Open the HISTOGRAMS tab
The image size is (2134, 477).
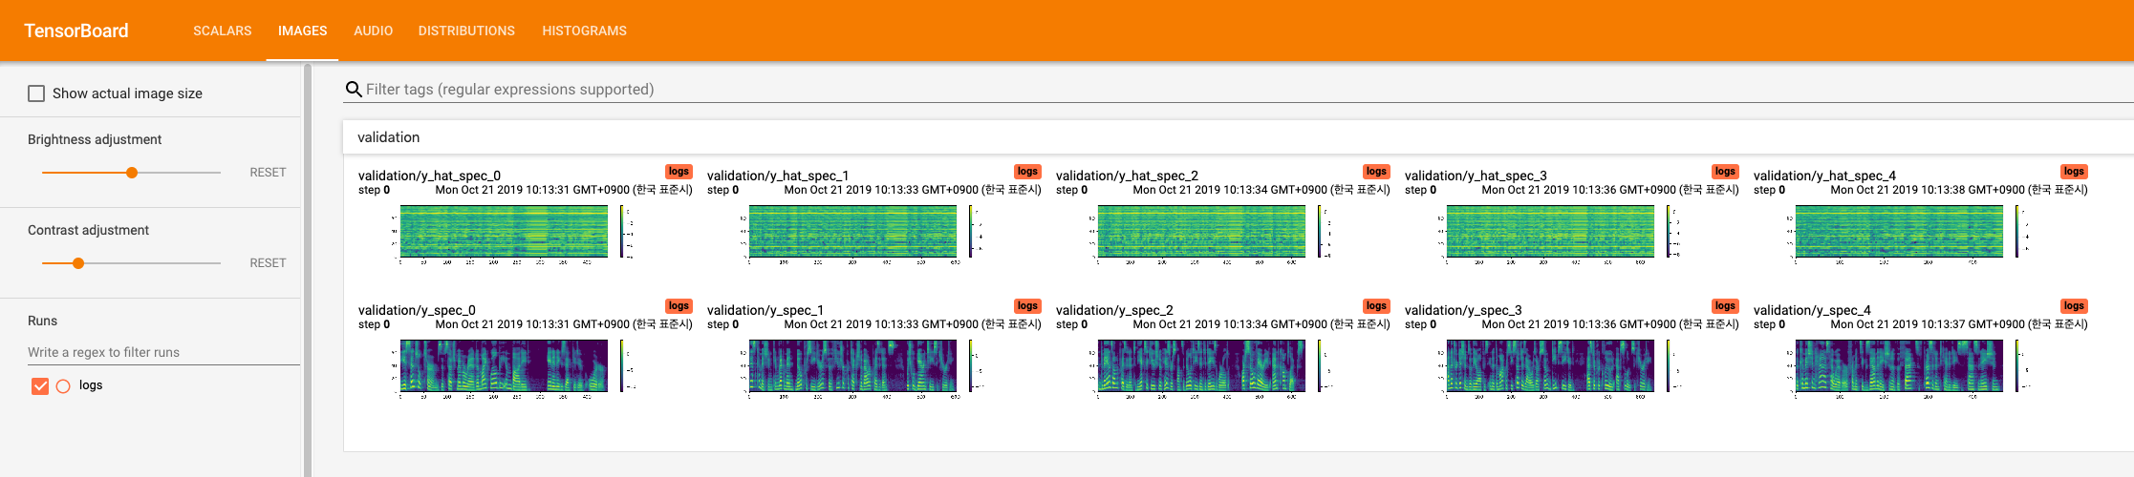[585, 31]
